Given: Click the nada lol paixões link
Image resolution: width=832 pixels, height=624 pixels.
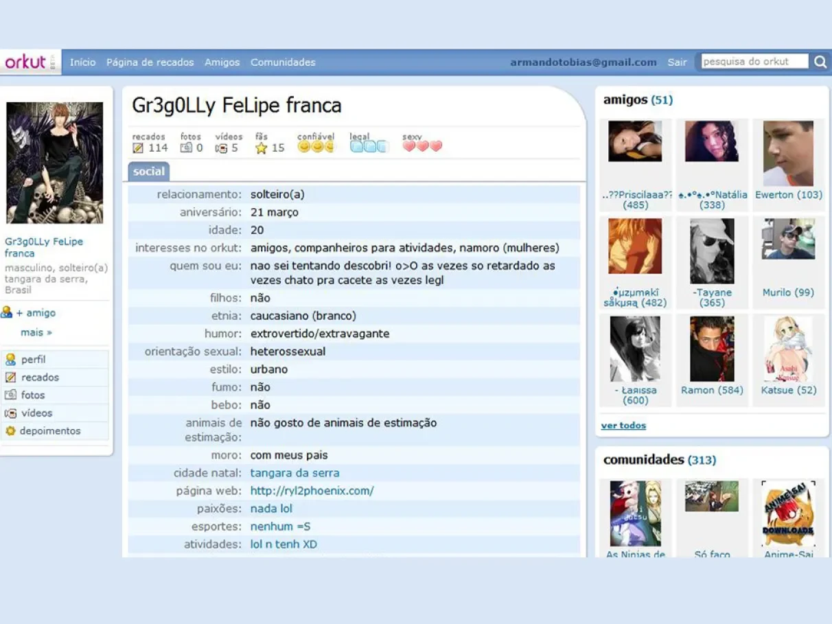Looking at the screenshot, I should point(271,509).
